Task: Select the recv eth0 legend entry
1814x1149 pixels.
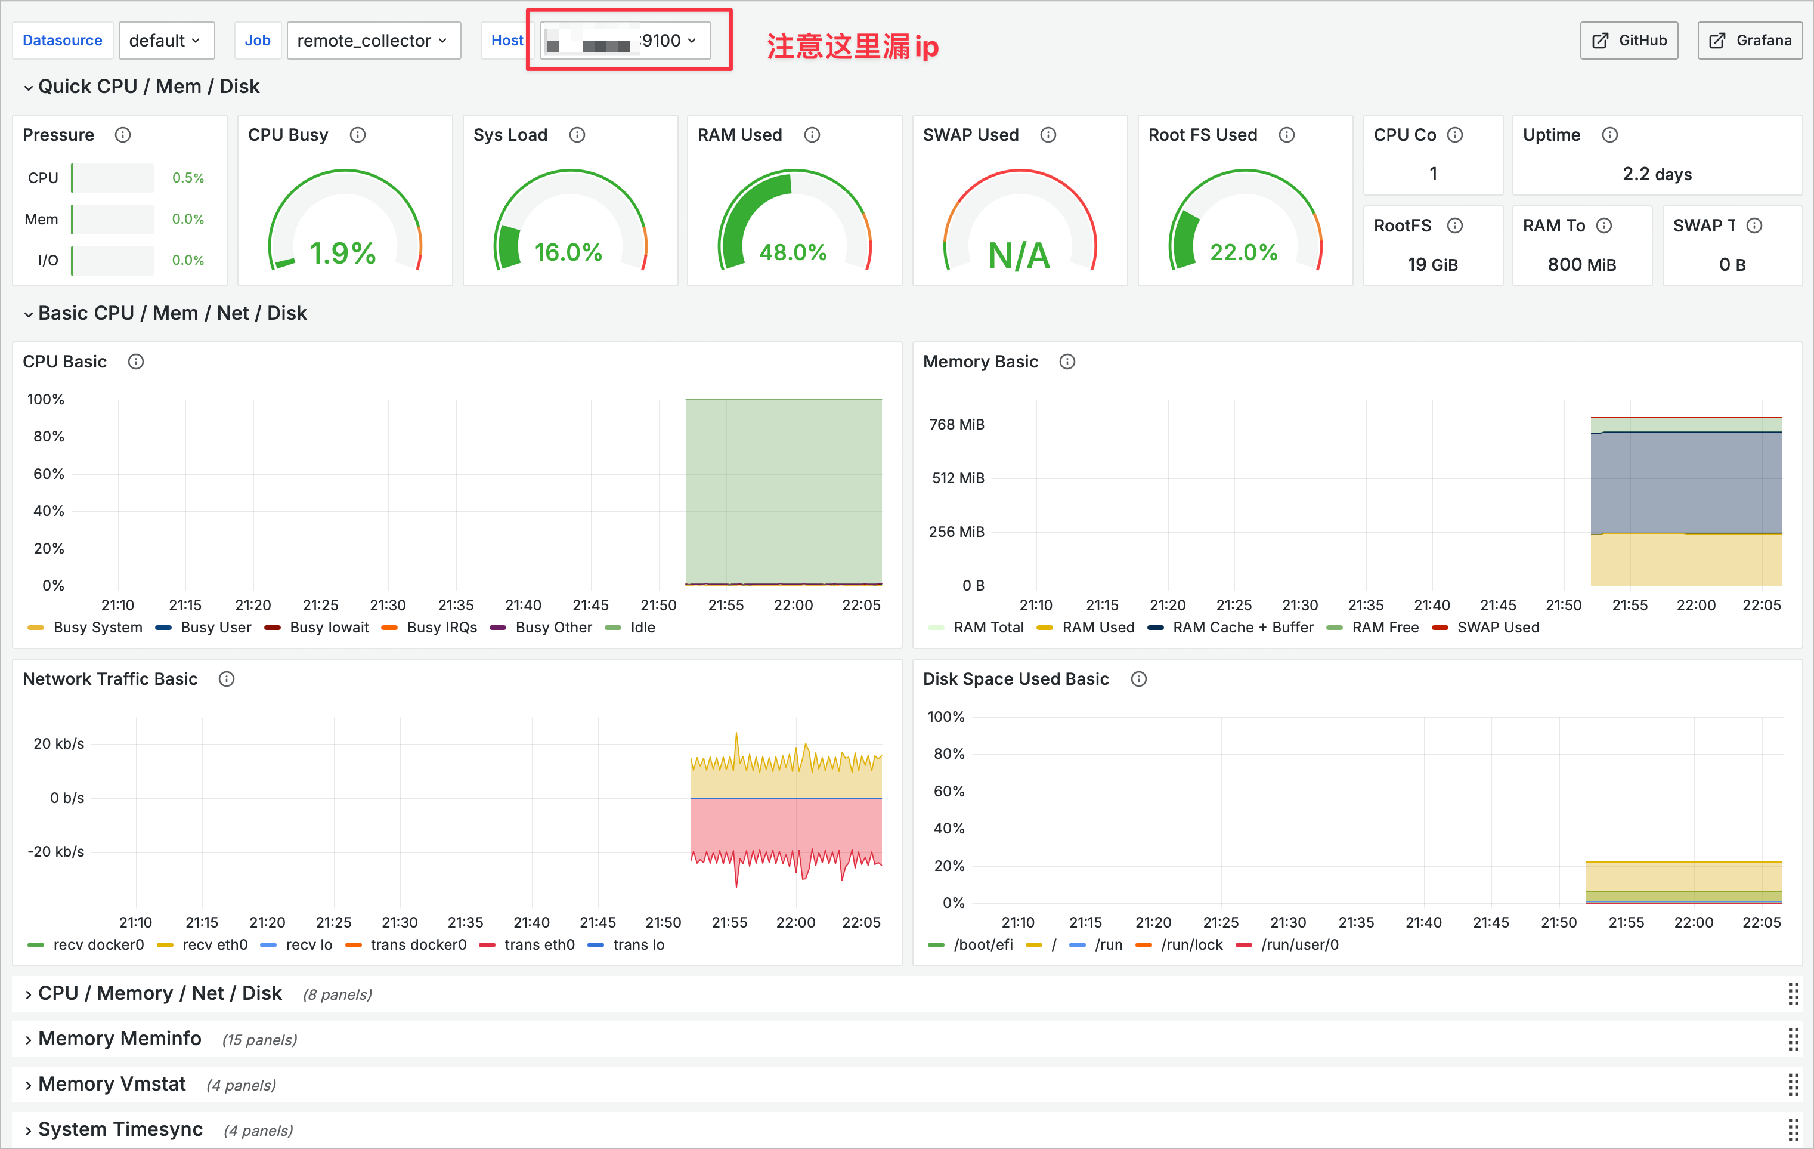Action: pyautogui.click(x=214, y=945)
